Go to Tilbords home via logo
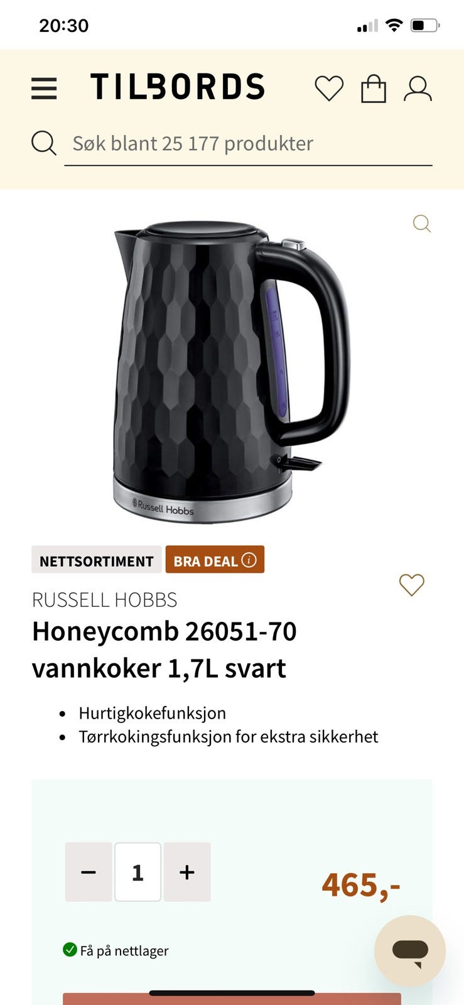Viewport: 464px width, 1005px height. 178,87
